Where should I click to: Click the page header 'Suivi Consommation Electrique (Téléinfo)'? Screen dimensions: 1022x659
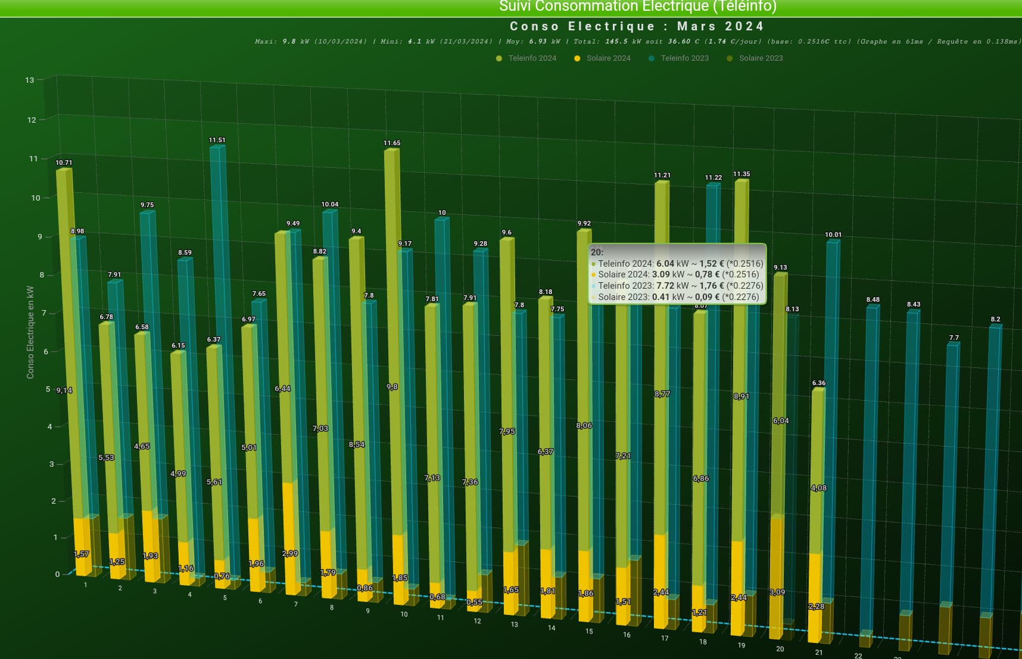(637, 7)
